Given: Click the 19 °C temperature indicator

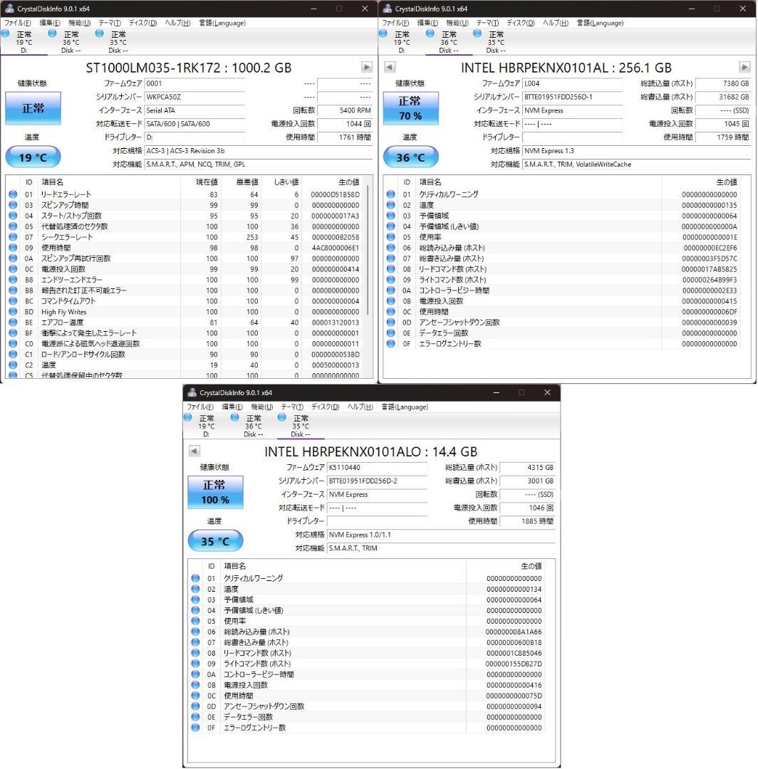Looking at the screenshot, I should point(33,157).
